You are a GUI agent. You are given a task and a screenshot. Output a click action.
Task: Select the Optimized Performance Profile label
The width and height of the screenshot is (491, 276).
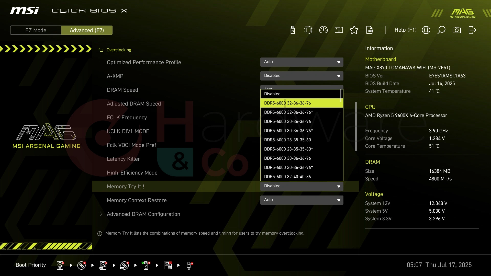pos(144,62)
